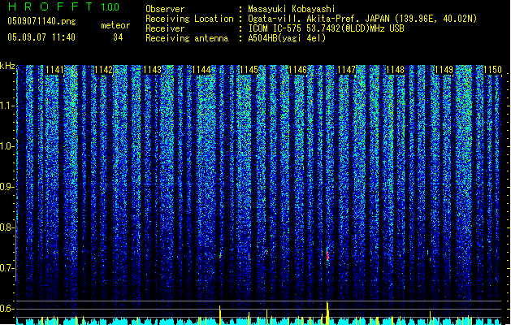Click the 1145 time marker
This screenshot has height=325, width=511.
click(x=249, y=70)
